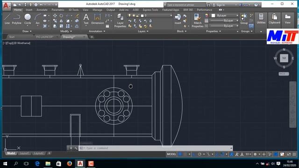Add a new drawing tab with plus
The width and height of the screenshot is (299, 168).
(92, 37)
